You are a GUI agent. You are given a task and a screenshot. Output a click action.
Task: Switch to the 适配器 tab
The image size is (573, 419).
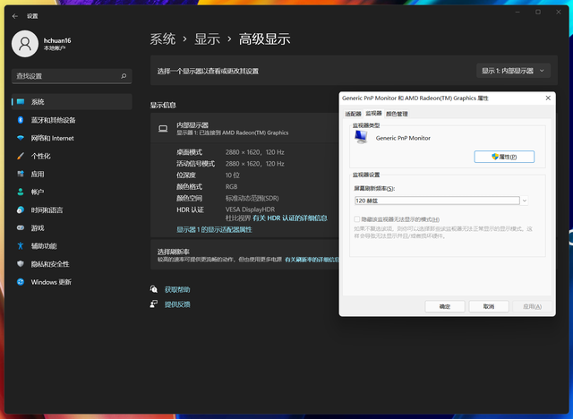(x=353, y=114)
